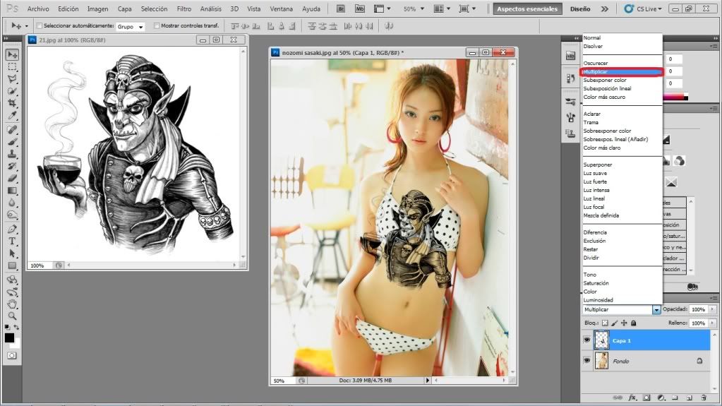The height and width of the screenshot is (406, 722).
Task: Enable Mostrar controles transf. checkbox
Action: [x=157, y=26]
